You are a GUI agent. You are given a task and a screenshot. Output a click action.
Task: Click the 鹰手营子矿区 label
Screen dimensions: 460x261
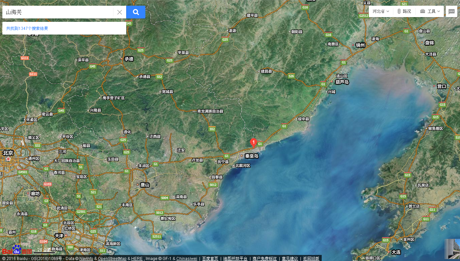point(114,98)
